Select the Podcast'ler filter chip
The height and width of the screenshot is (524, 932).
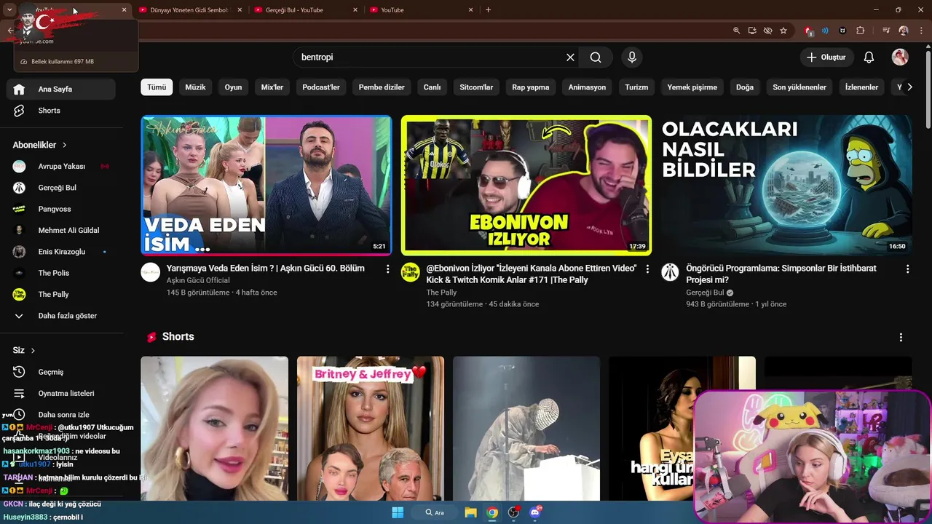coord(321,87)
